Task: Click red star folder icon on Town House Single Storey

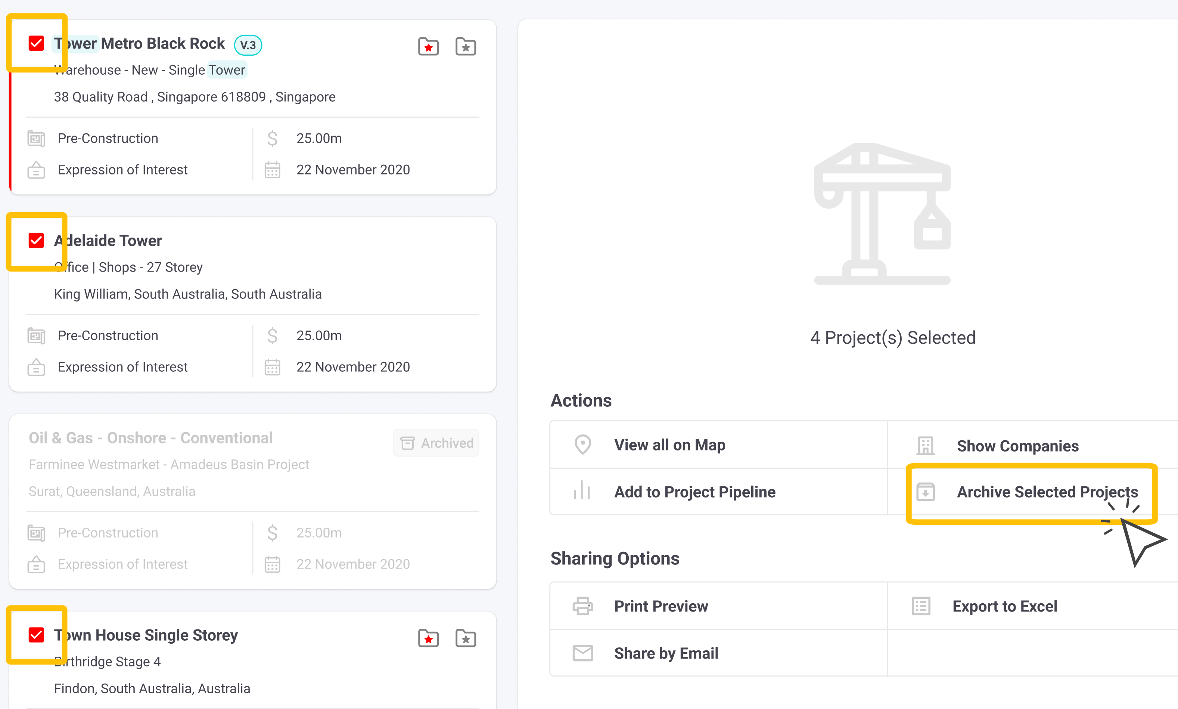Action: [428, 638]
